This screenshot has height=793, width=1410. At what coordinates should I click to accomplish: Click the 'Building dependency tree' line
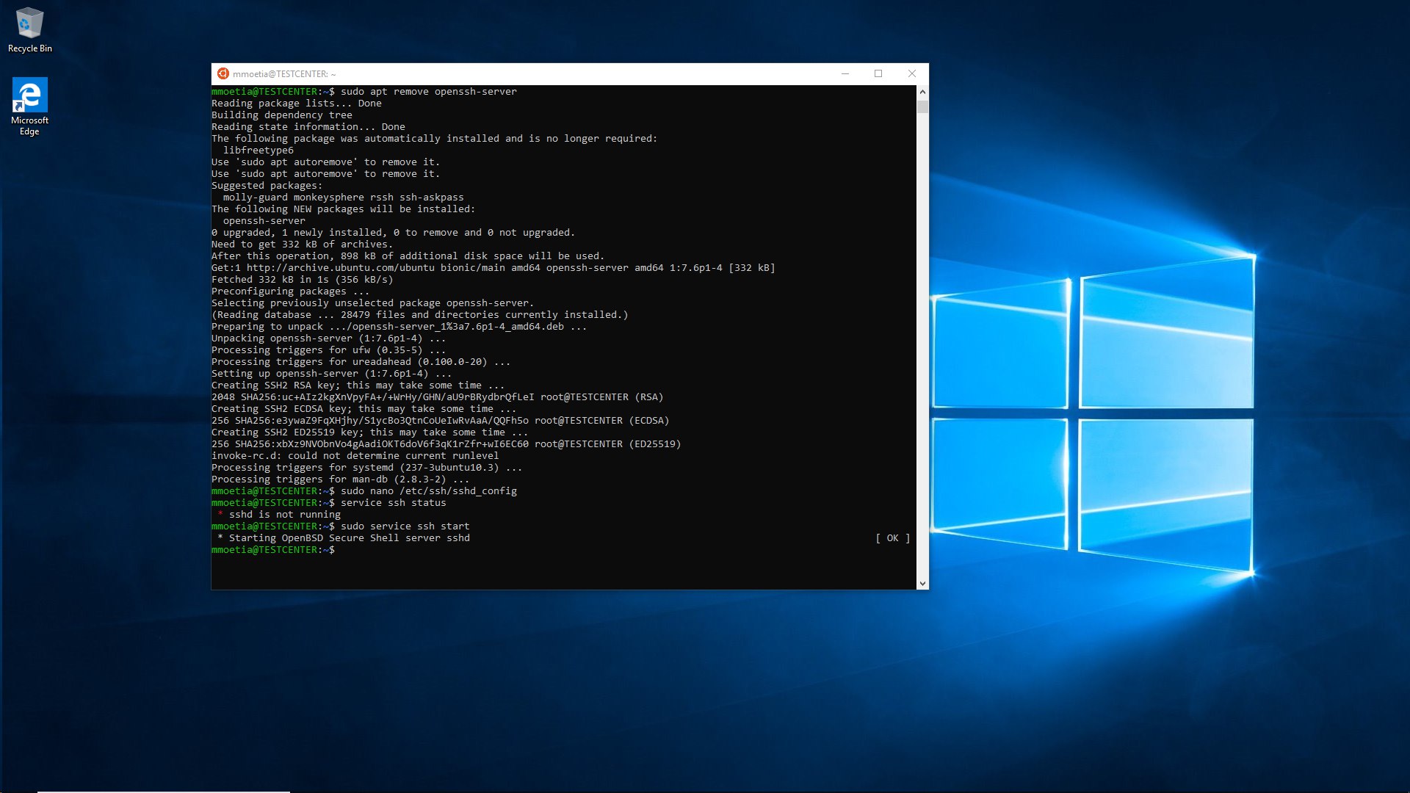(x=282, y=115)
